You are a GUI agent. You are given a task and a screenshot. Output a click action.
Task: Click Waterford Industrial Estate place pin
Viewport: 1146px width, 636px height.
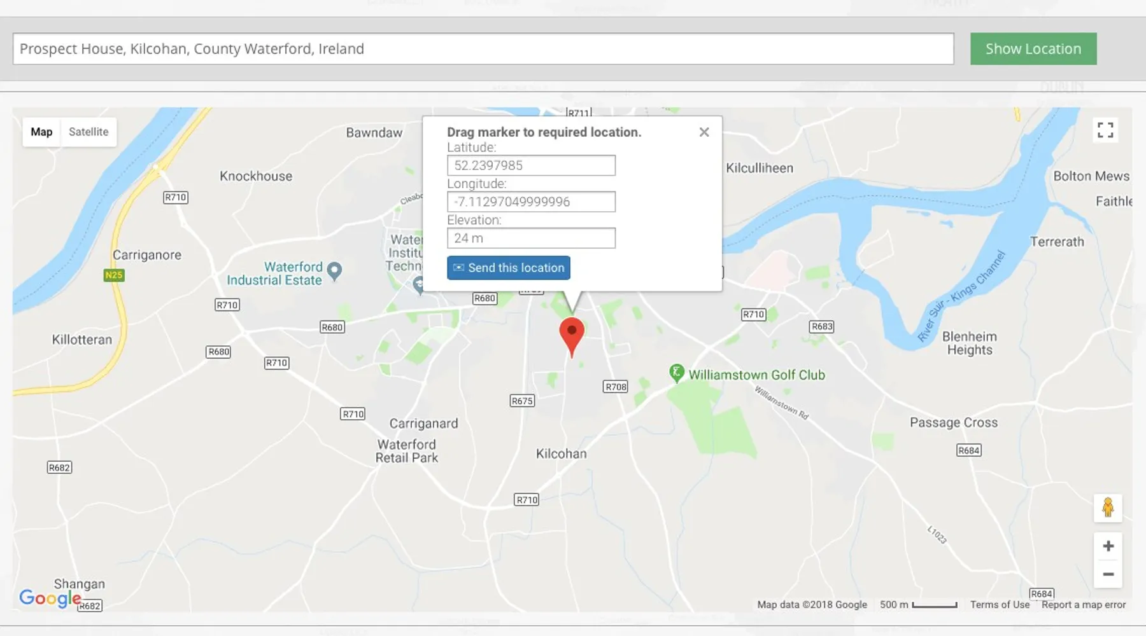click(334, 272)
